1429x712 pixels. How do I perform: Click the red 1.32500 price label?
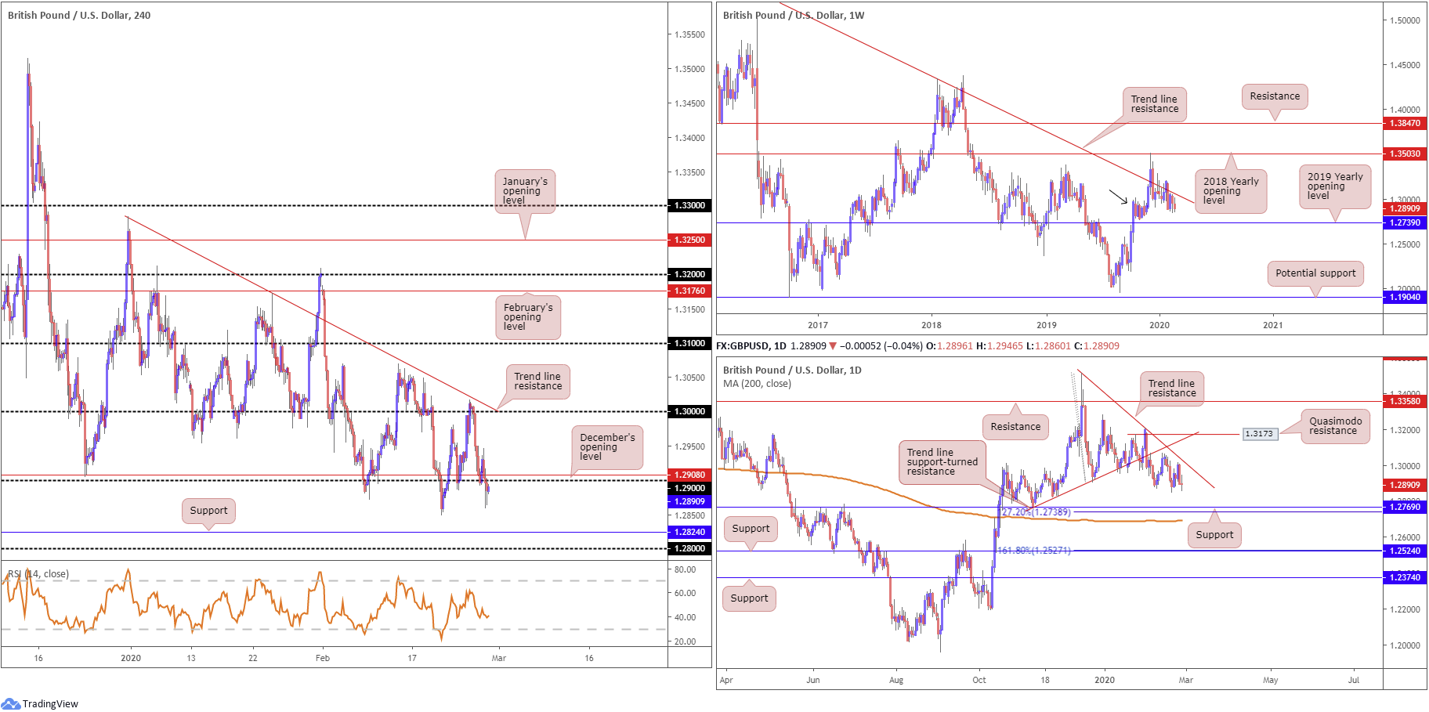(689, 240)
